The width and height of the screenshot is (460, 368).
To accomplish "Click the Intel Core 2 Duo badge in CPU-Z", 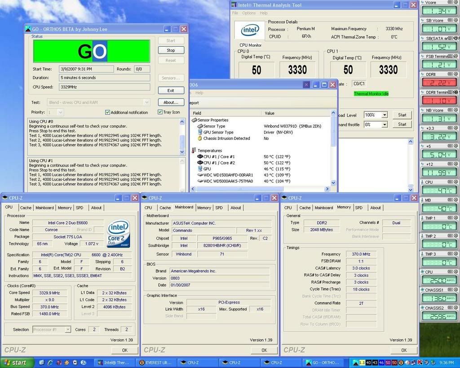I will 119,234.
